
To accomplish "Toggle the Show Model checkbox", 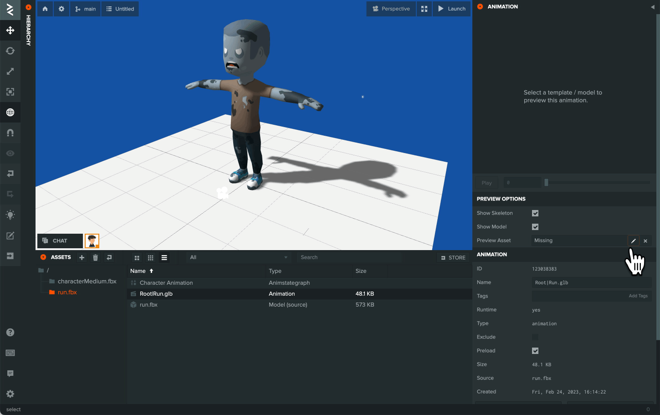I will coord(535,227).
